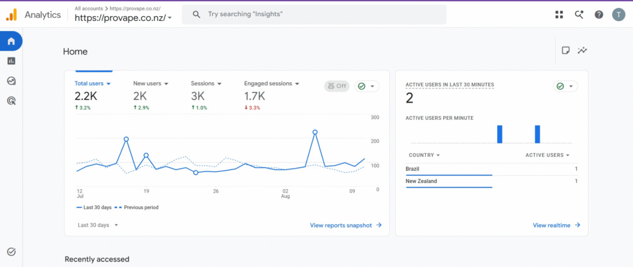Open the Admin settings icon at bottom left

tap(12, 252)
